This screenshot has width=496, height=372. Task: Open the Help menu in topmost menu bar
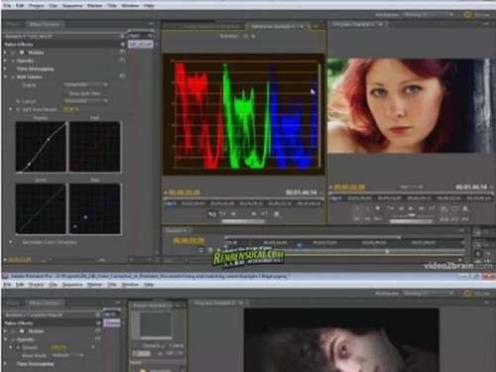(149, 6)
